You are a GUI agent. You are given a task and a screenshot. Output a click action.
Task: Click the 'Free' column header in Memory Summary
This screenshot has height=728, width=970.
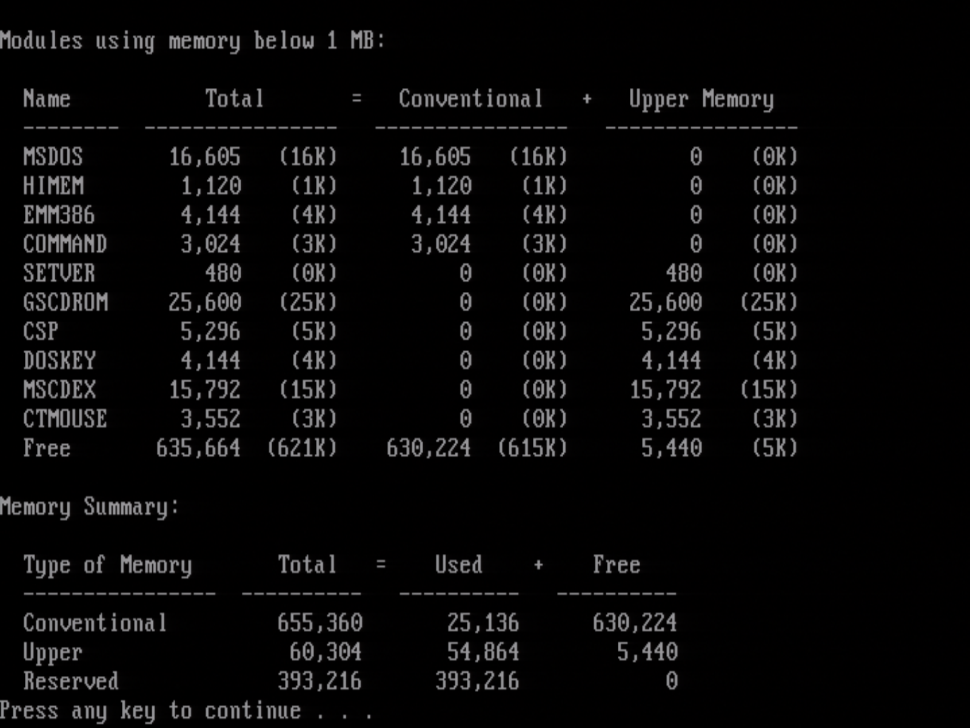[x=617, y=564]
